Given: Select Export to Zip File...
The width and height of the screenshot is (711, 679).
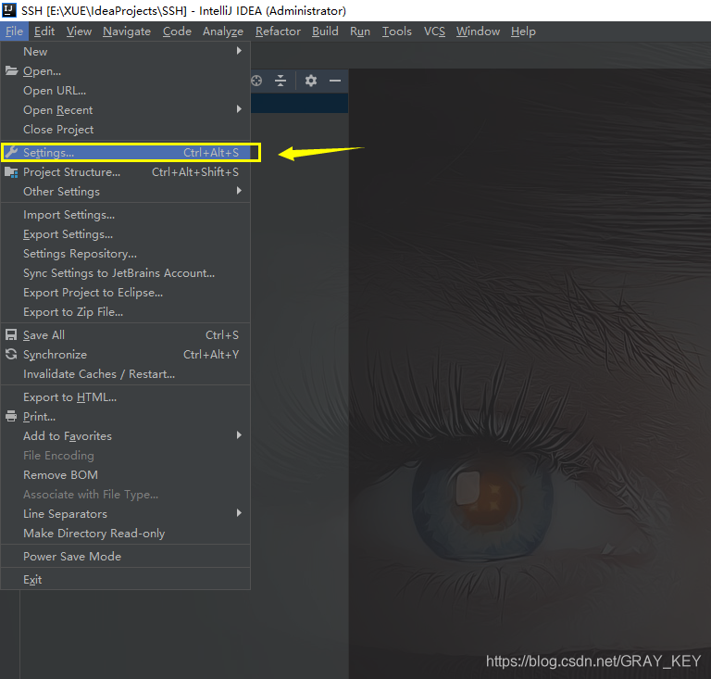Looking at the screenshot, I should (x=126, y=312).
